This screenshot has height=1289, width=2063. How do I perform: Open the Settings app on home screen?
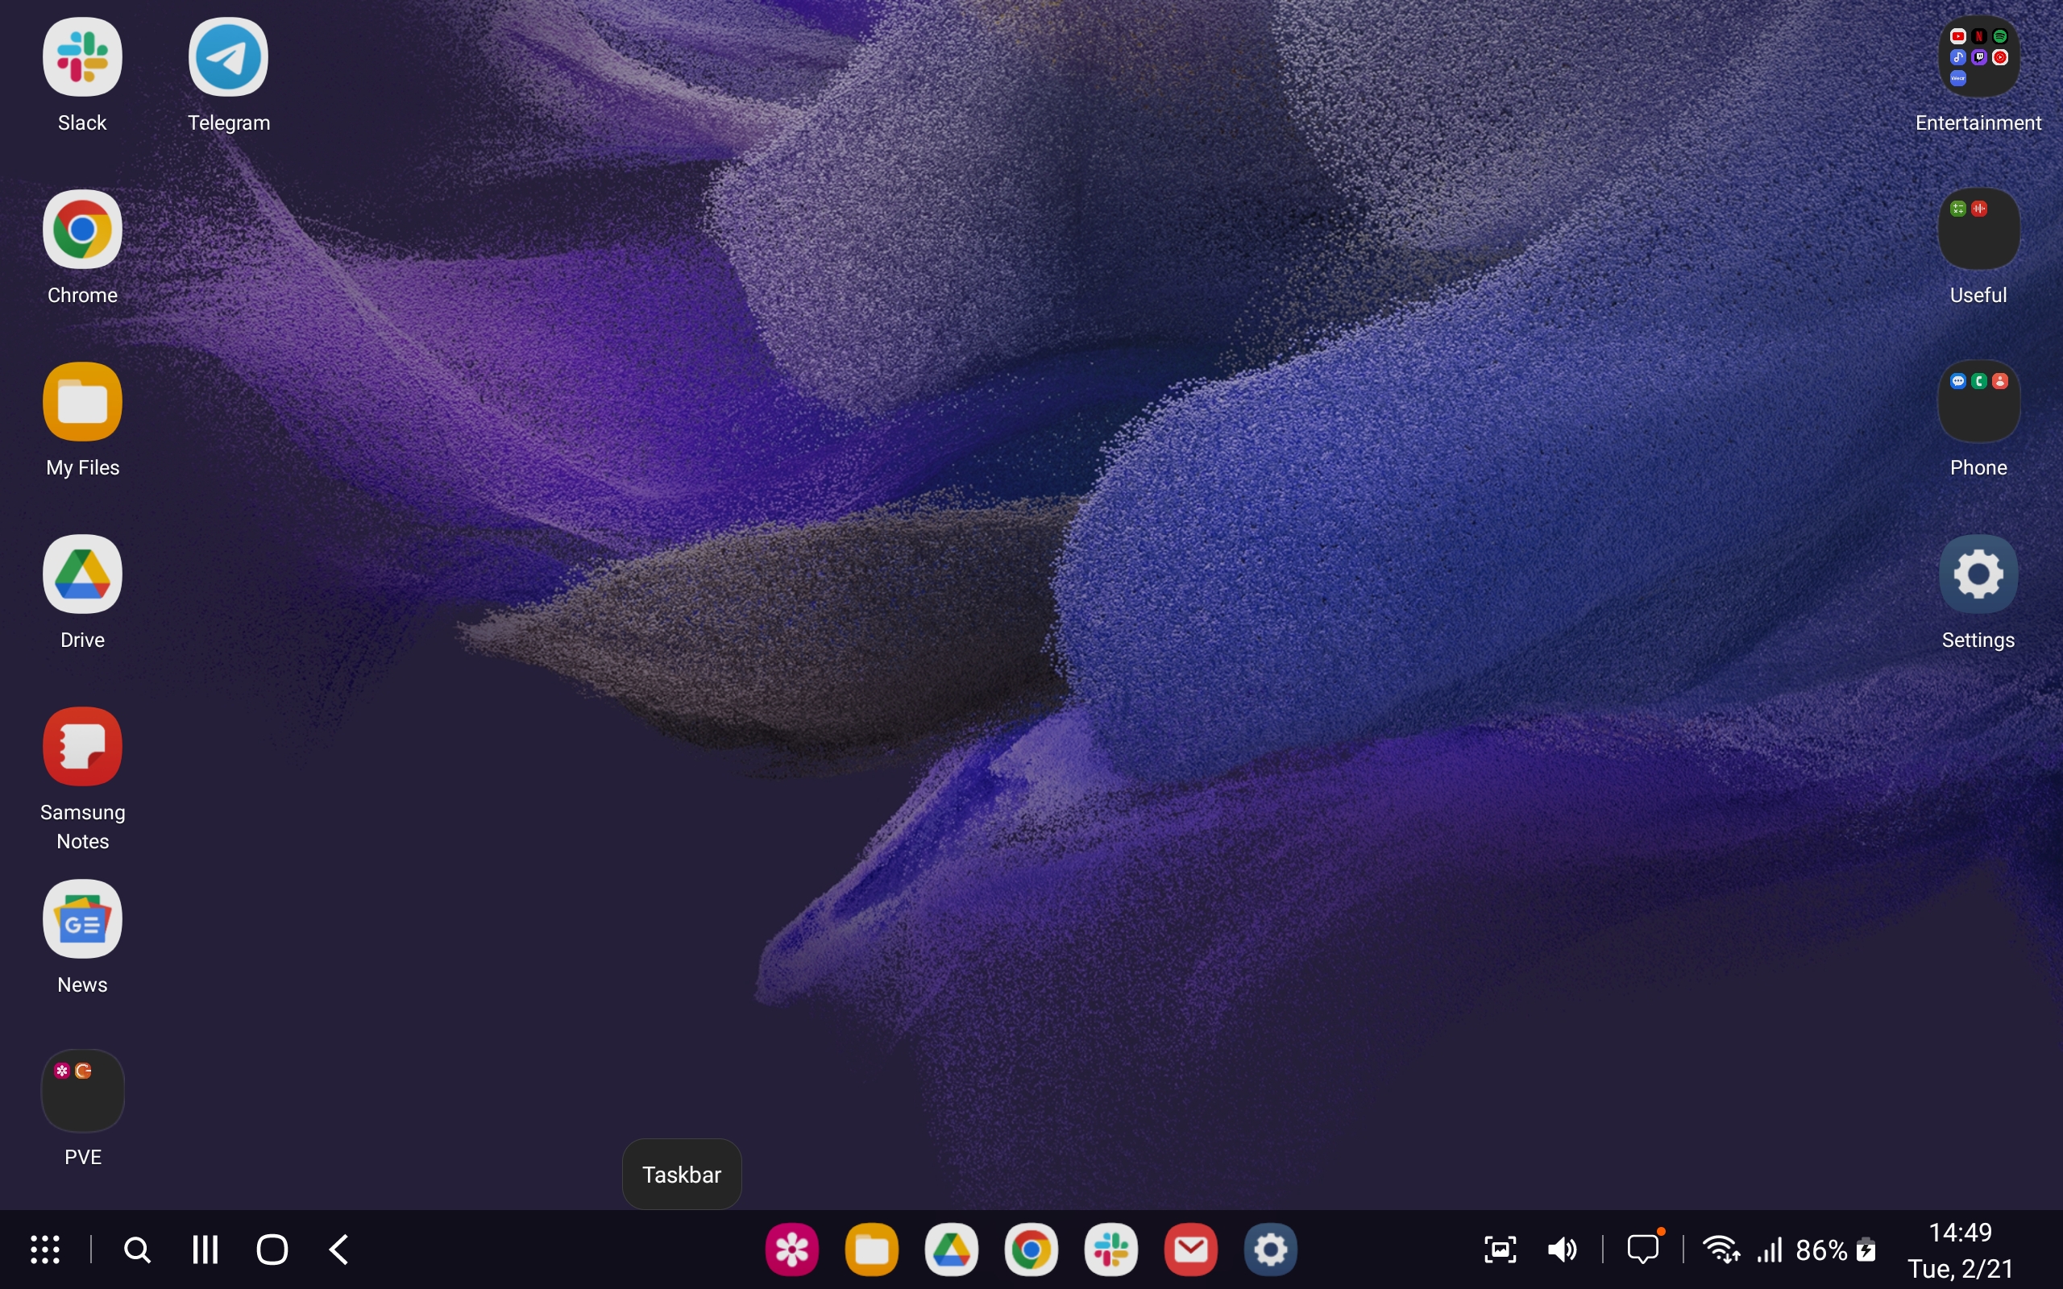click(1978, 574)
